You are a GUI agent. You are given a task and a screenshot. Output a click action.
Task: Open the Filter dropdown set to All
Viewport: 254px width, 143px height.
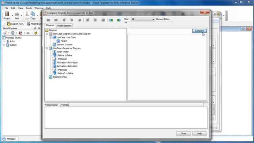point(143,19)
